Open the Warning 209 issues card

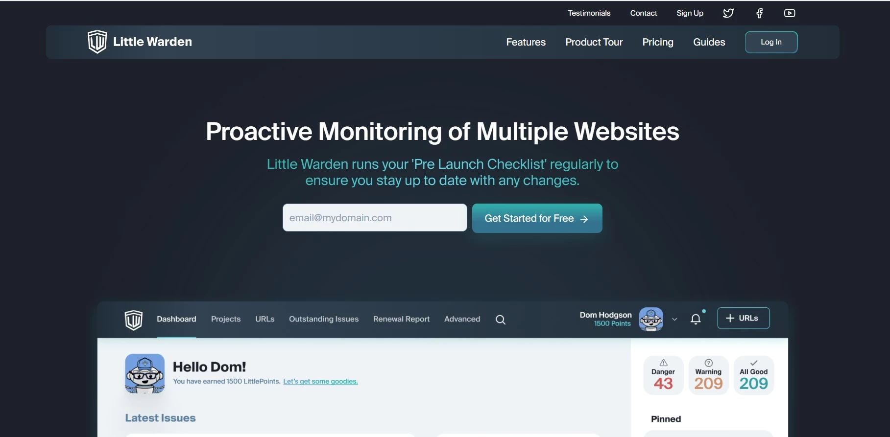point(708,375)
